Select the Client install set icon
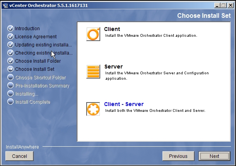 [x=93, y=34]
